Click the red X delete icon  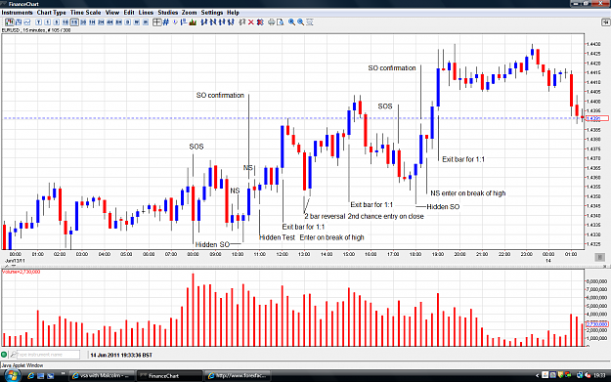251,22
